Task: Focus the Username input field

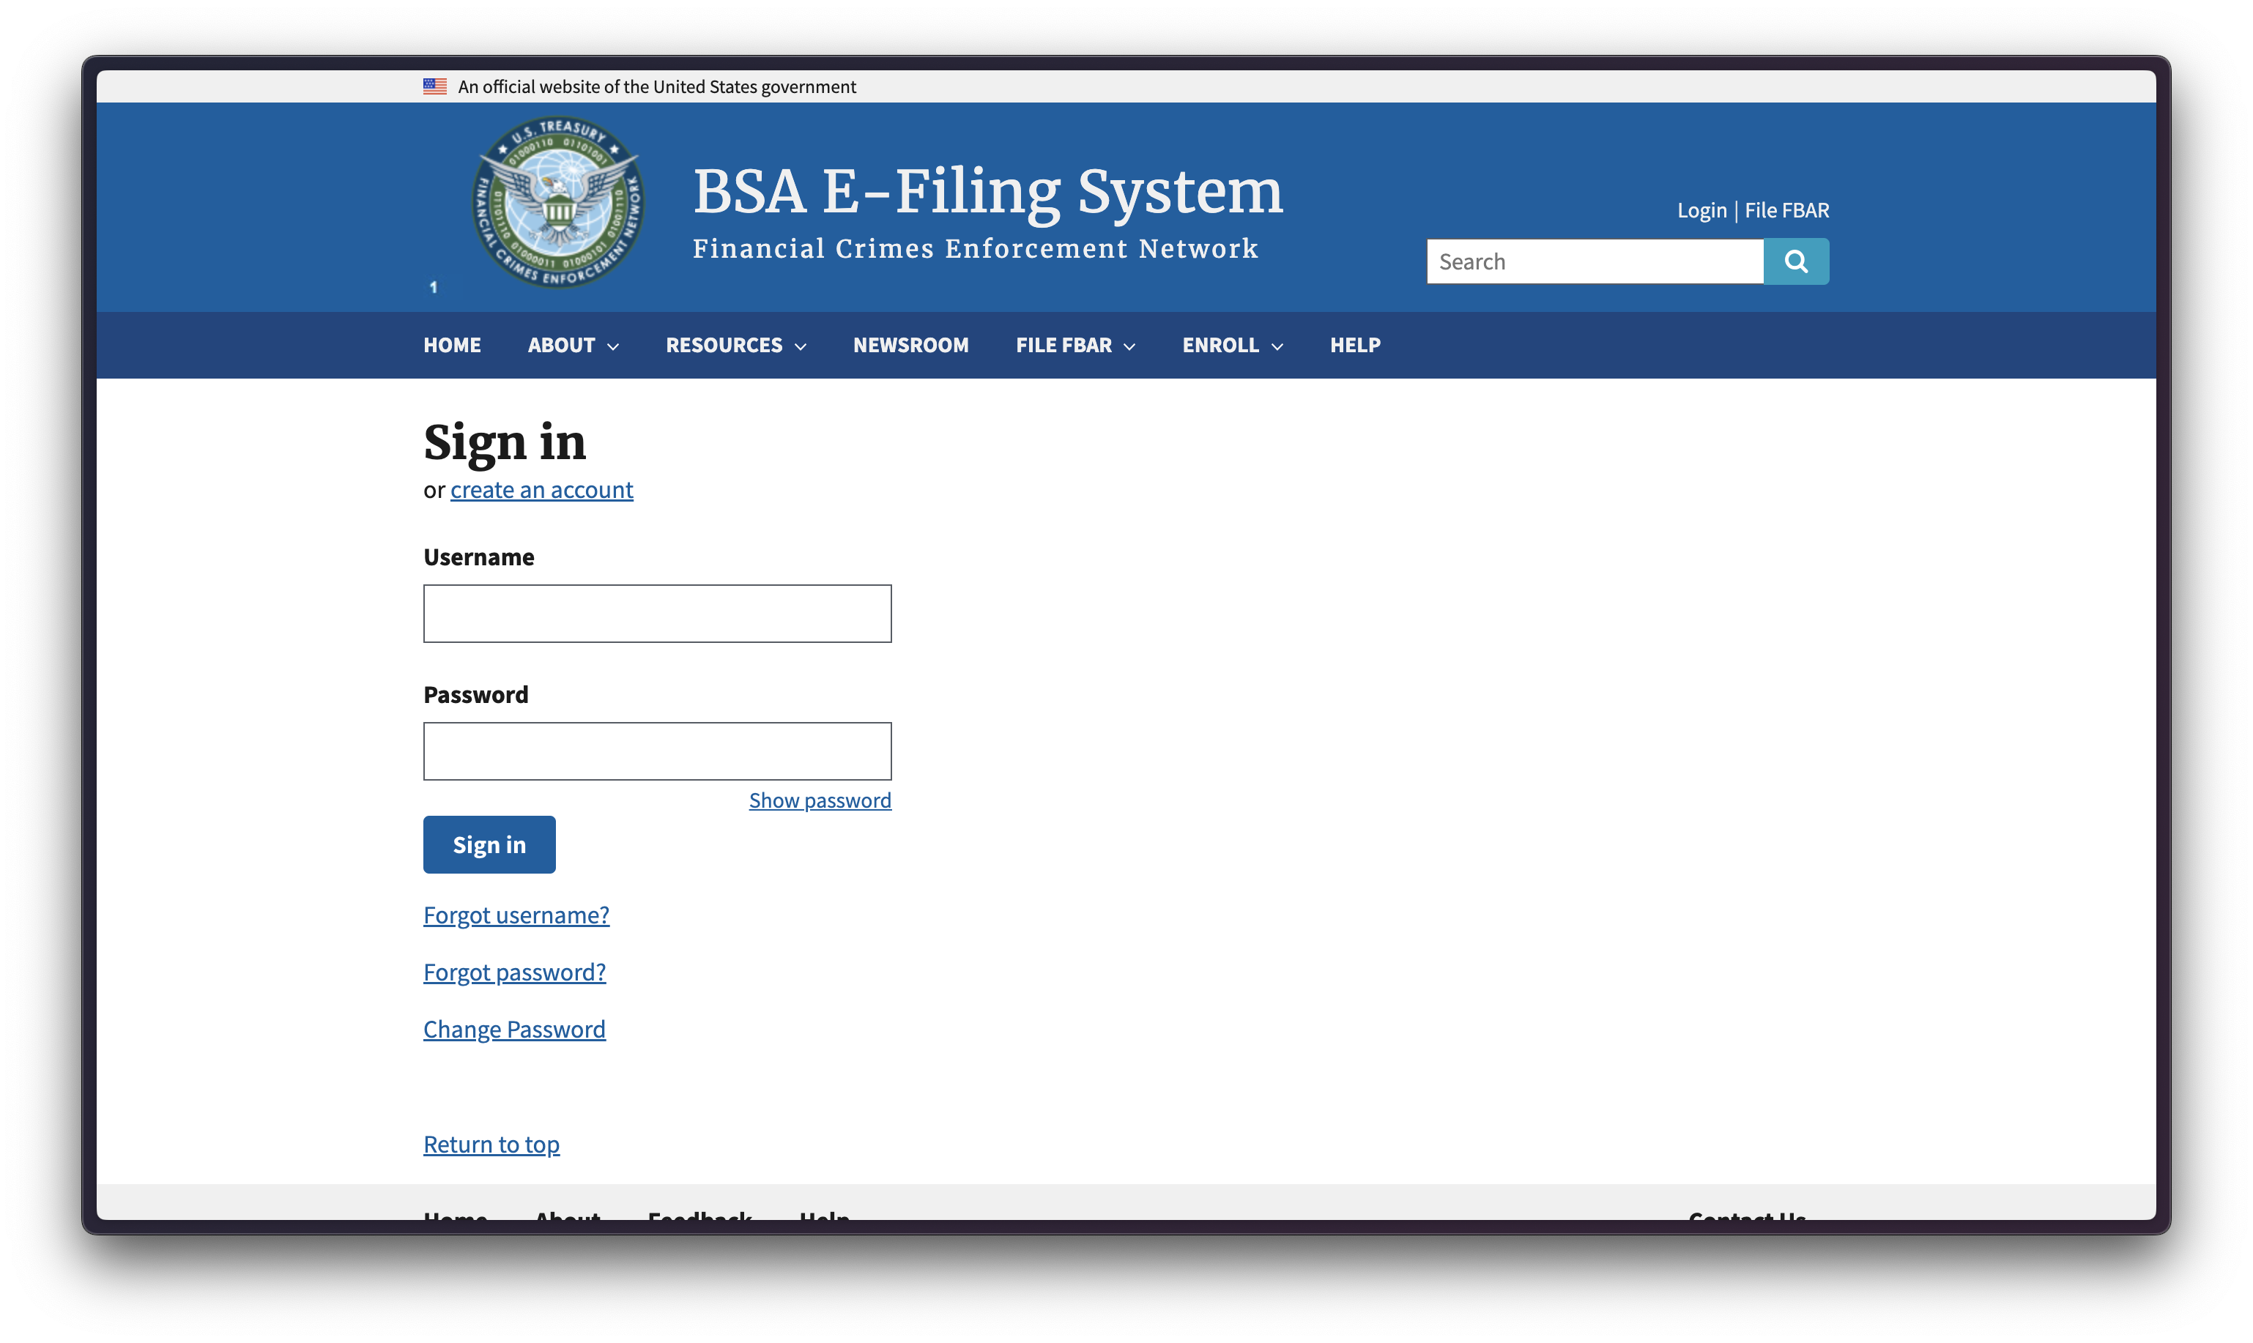Action: pyautogui.click(x=657, y=614)
